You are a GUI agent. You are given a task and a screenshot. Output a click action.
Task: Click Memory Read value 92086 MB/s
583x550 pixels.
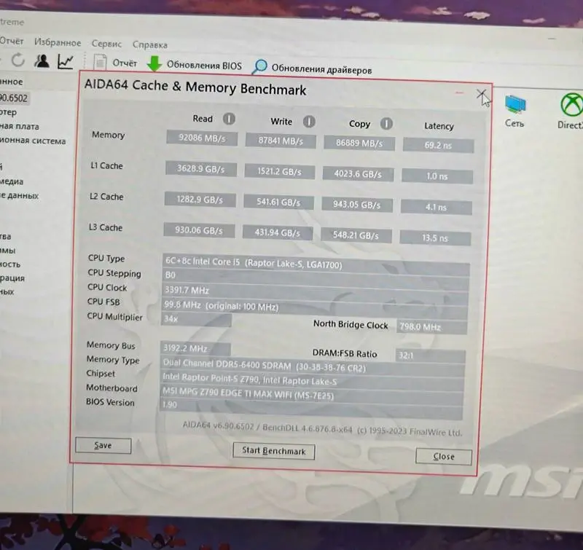202,138
